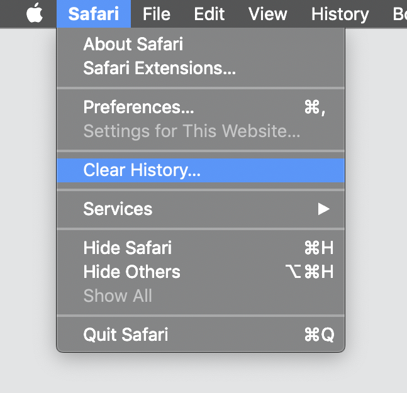Quit Safari from the menu
The image size is (407, 393).
click(201, 335)
